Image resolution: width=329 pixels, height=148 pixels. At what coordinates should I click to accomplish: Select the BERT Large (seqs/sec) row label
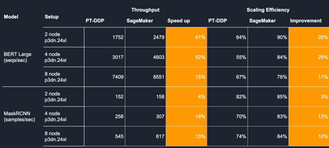click(17, 57)
